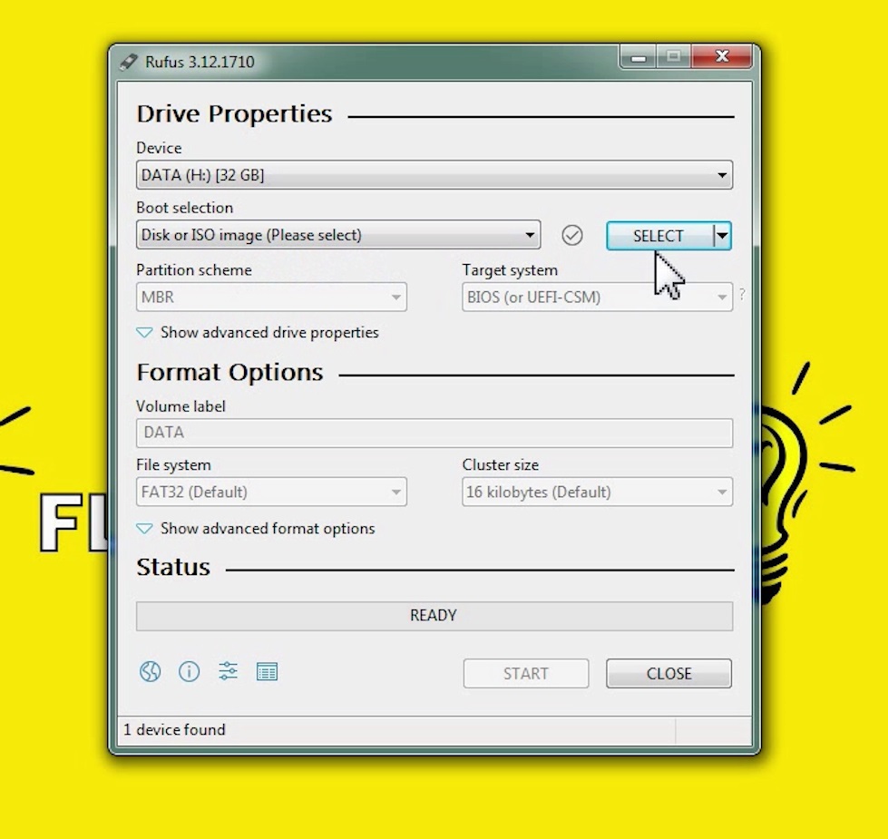Open the About info icon
The image size is (888, 839).
[x=190, y=672]
